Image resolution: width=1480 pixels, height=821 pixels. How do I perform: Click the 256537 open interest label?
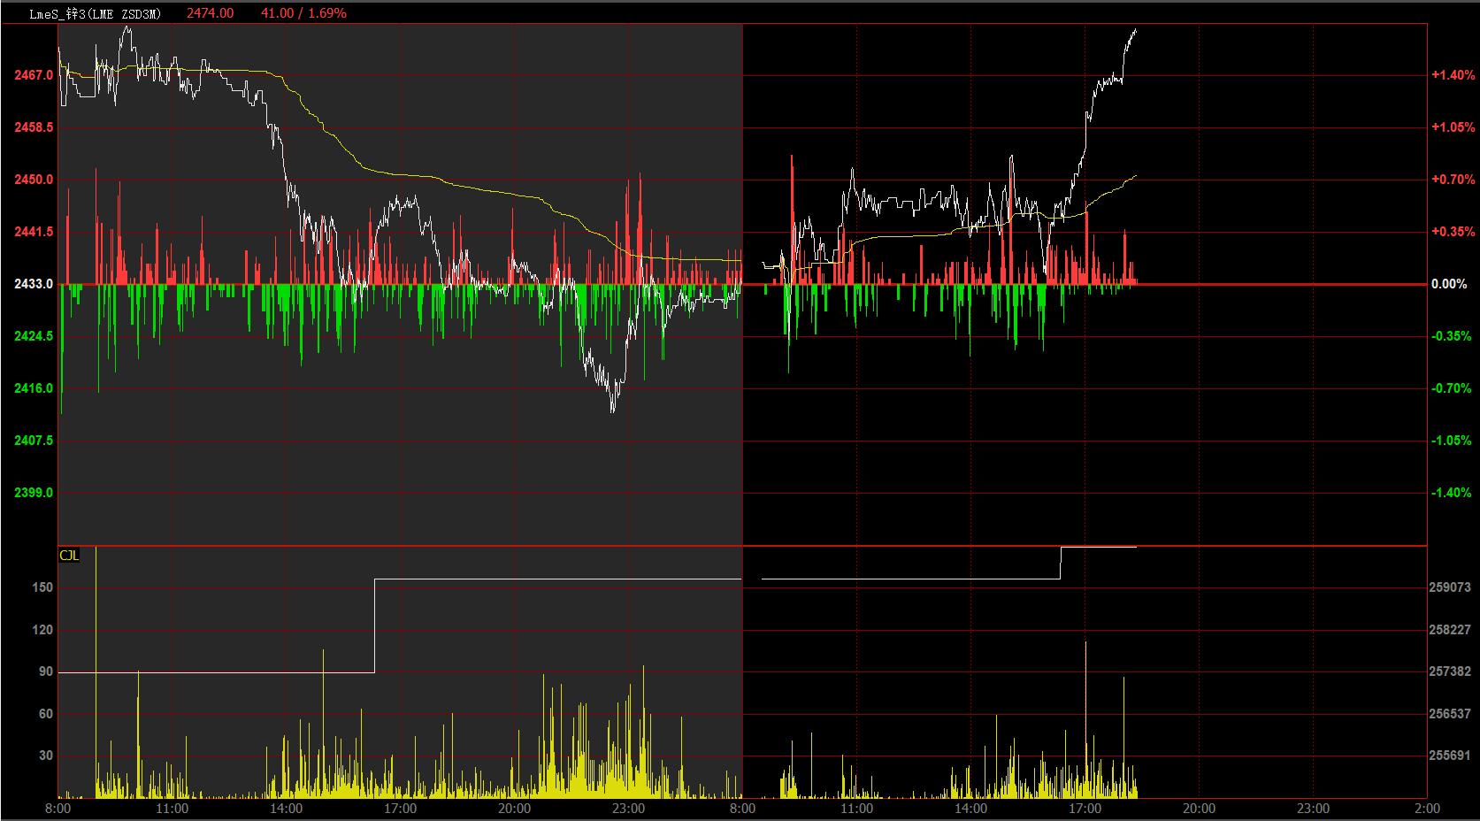click(x=1450, y=714)
